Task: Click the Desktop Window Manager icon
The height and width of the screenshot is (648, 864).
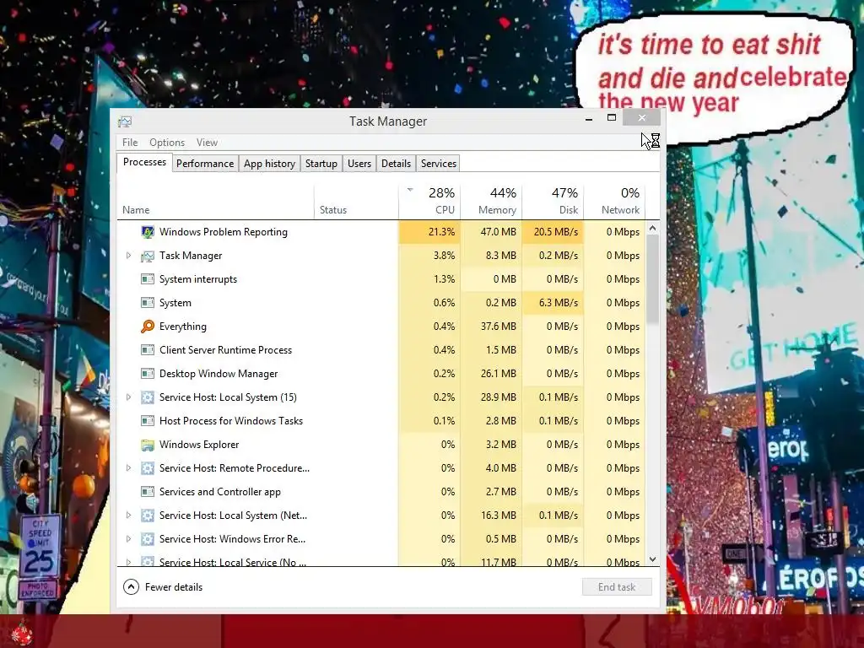Action: (147, 374)
